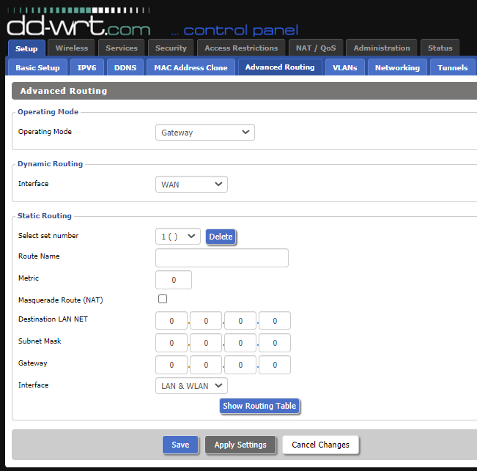Select the NAT / QoS tab

316,48
